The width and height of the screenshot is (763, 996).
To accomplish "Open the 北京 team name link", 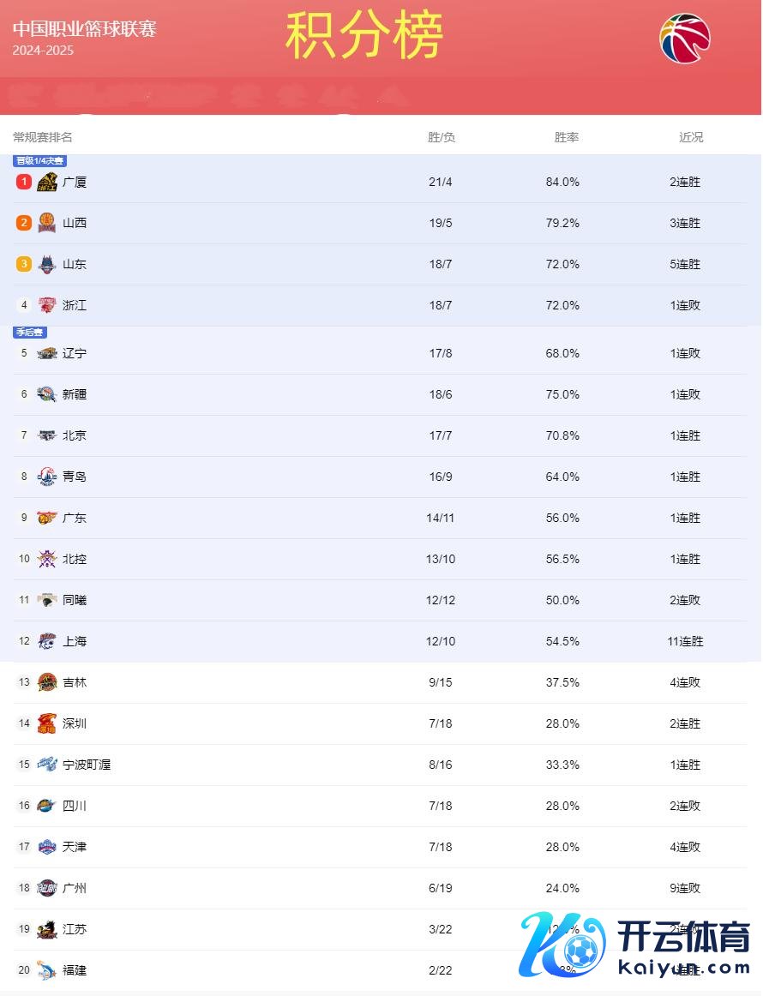I will (x=75, y=435).
